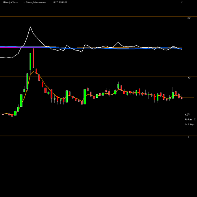
Task: Click the "22" price axis label
Action: tap(189, 18)
